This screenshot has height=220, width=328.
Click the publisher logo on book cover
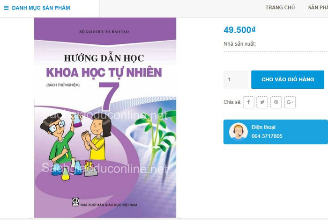(x=75, y=202)
